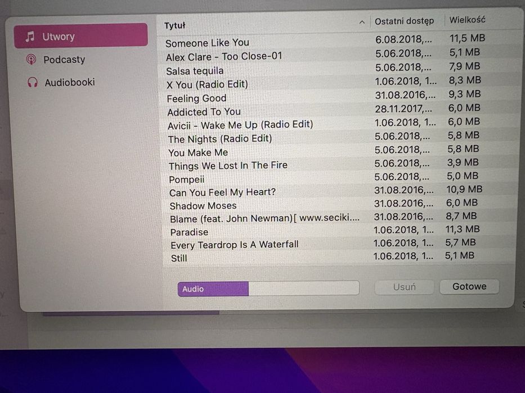Click the 9,3 MB size cell
The image size is (525, 393).
[465, 94]
